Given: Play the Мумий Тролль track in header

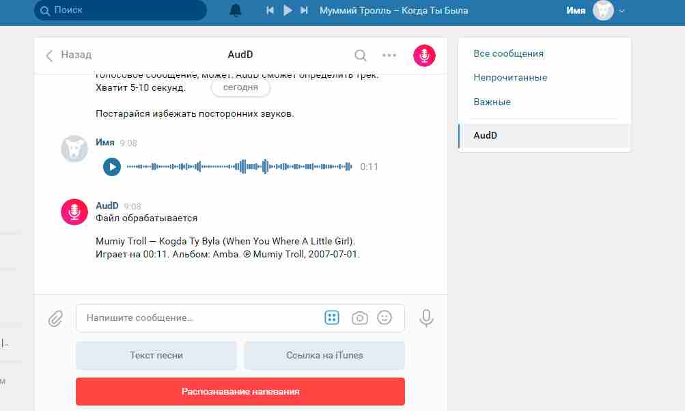Looking at the screenshot, I should (288, 10).
